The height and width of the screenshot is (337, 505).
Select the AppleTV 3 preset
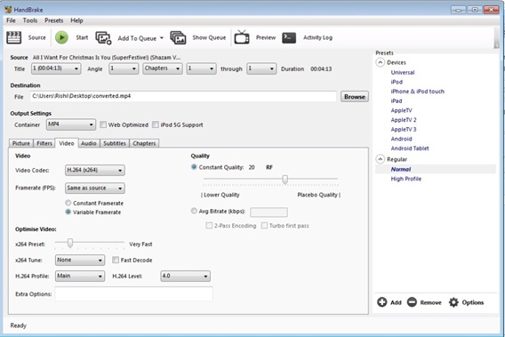click(404, 129)
